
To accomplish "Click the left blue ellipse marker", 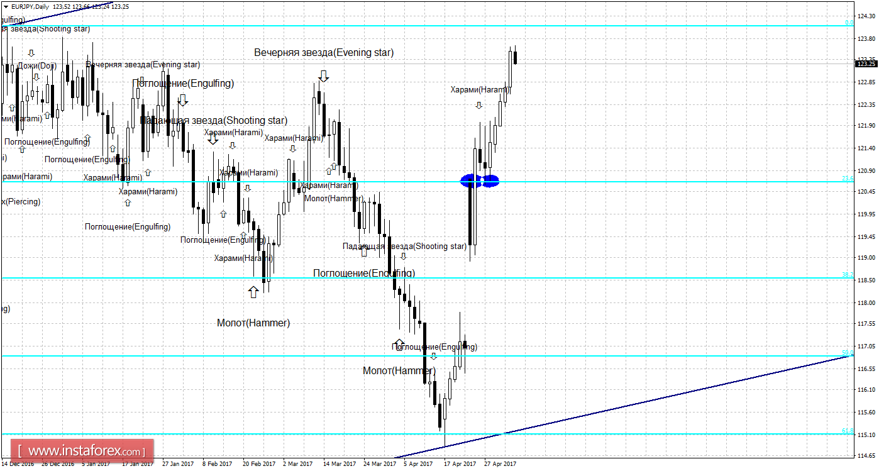I will (471, 180).
